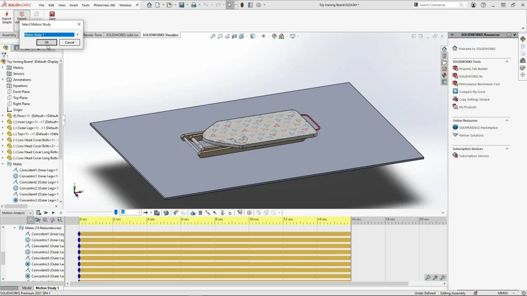Pin the SOLIDWORKS menu bar
527x296 pixels.
(138, 5)
